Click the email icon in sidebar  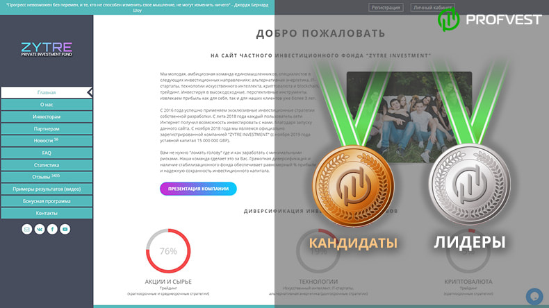point(27,229)
